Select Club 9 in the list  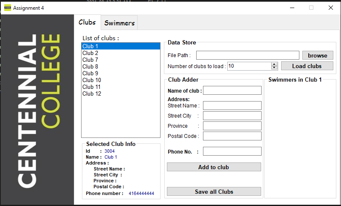pyautogui.click(x=121, y=73)
